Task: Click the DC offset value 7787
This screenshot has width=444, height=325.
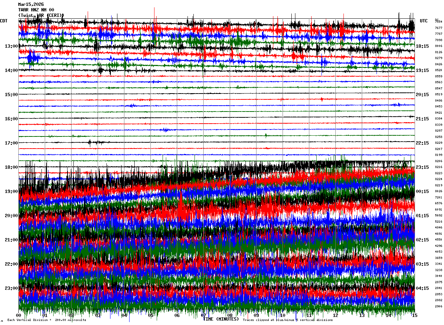Action: [438, 34]
